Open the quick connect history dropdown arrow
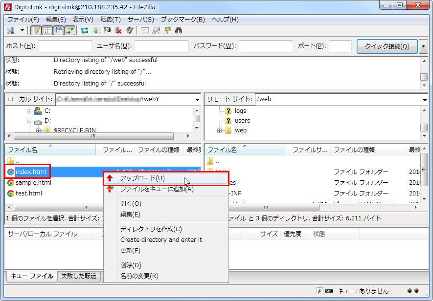The height and width of the screenshot is (301, 433). click(x=423, y=46)
